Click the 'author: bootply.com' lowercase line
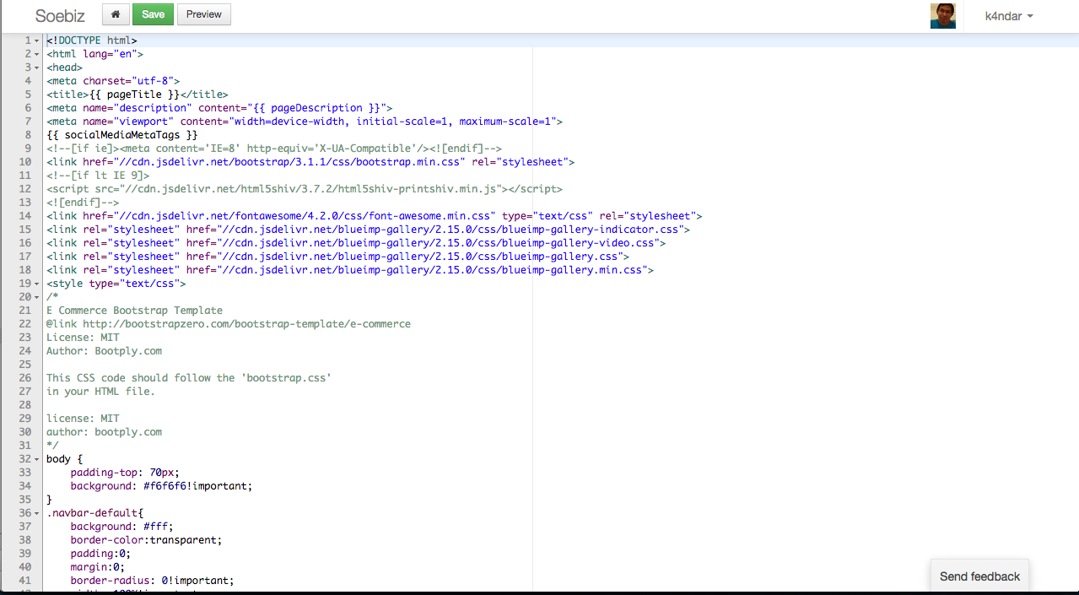Image resolution: width=1079 pixels, height=595 pixels. (x=105, y=432)
